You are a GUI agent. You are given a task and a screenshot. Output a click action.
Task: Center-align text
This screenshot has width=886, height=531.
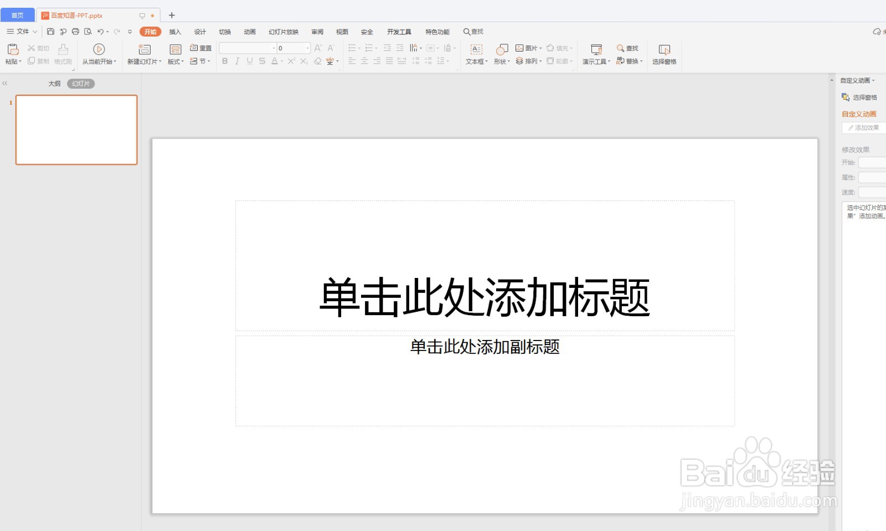pos(364,61)
